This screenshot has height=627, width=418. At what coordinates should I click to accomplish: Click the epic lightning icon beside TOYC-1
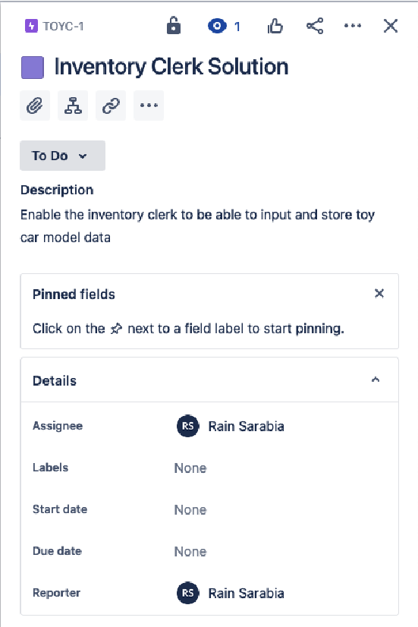click(31, 26)
